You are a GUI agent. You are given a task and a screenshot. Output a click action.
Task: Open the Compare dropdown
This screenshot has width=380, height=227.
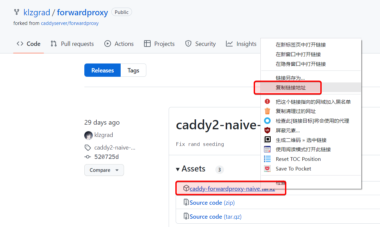[x=104, y=170]
